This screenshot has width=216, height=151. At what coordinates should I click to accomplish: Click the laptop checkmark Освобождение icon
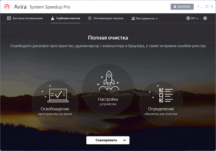[58, 95]
